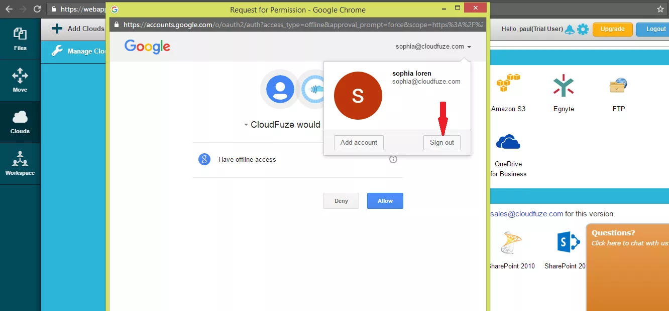
Task: Click the Have offline access permission text
Action: pyautogui.click(x=247, y=160)
